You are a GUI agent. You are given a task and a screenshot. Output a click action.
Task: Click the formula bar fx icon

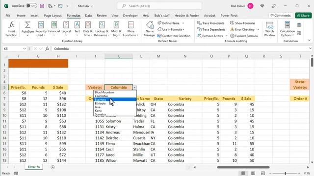point(47,49)
